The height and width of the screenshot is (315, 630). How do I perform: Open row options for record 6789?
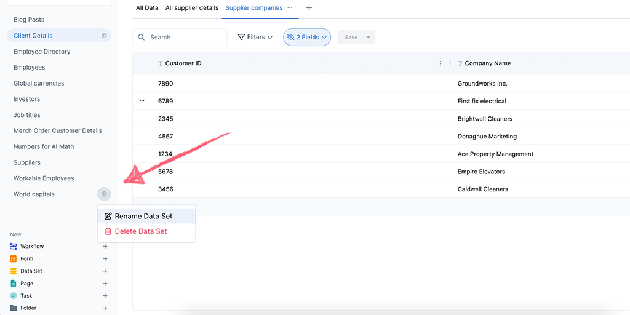(142, 101)
